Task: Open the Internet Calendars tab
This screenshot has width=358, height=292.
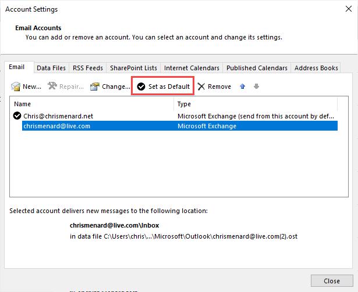Action: (x=192, y=68)
